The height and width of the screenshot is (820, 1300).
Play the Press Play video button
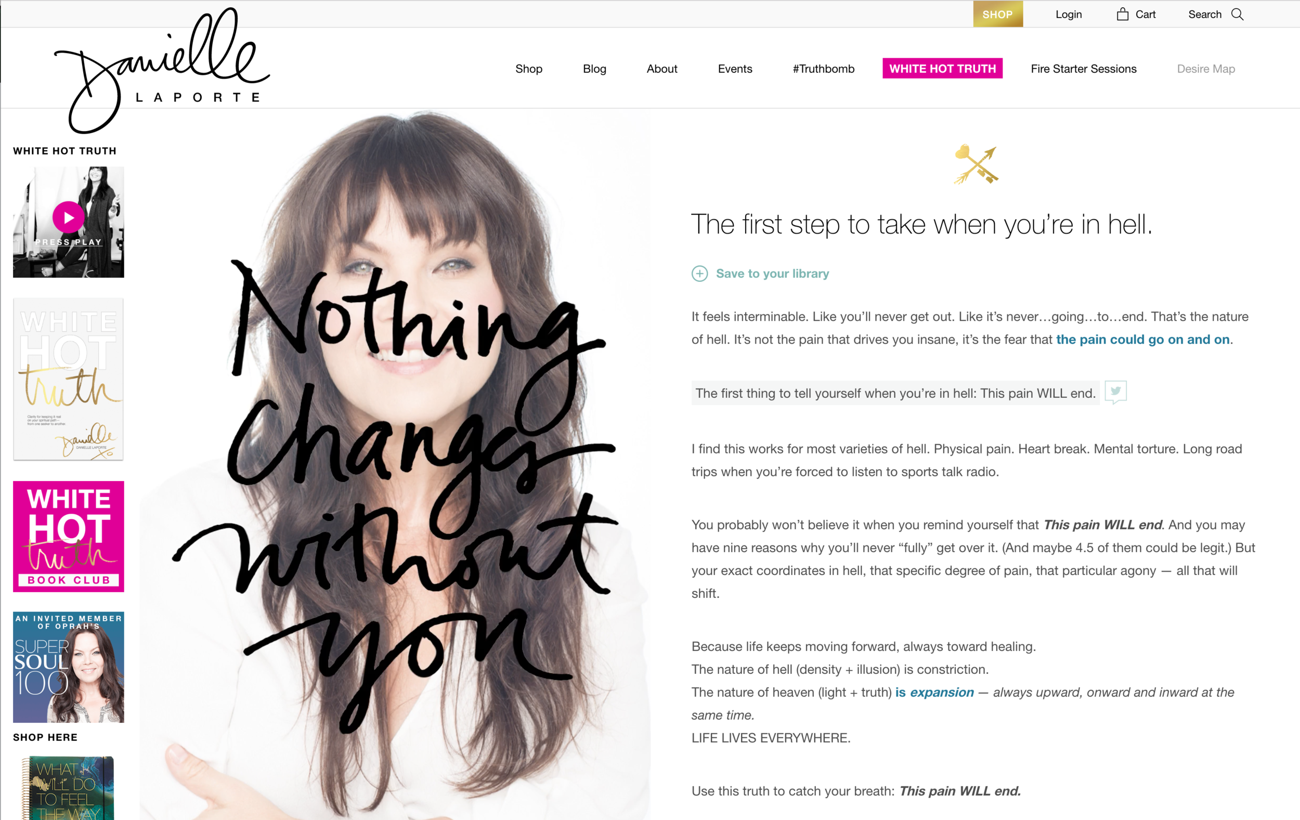[x=69, y=217]
